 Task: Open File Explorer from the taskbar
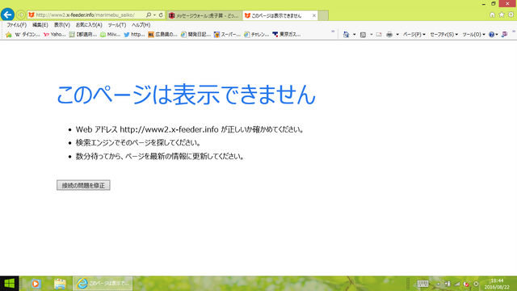click(60, 284)
